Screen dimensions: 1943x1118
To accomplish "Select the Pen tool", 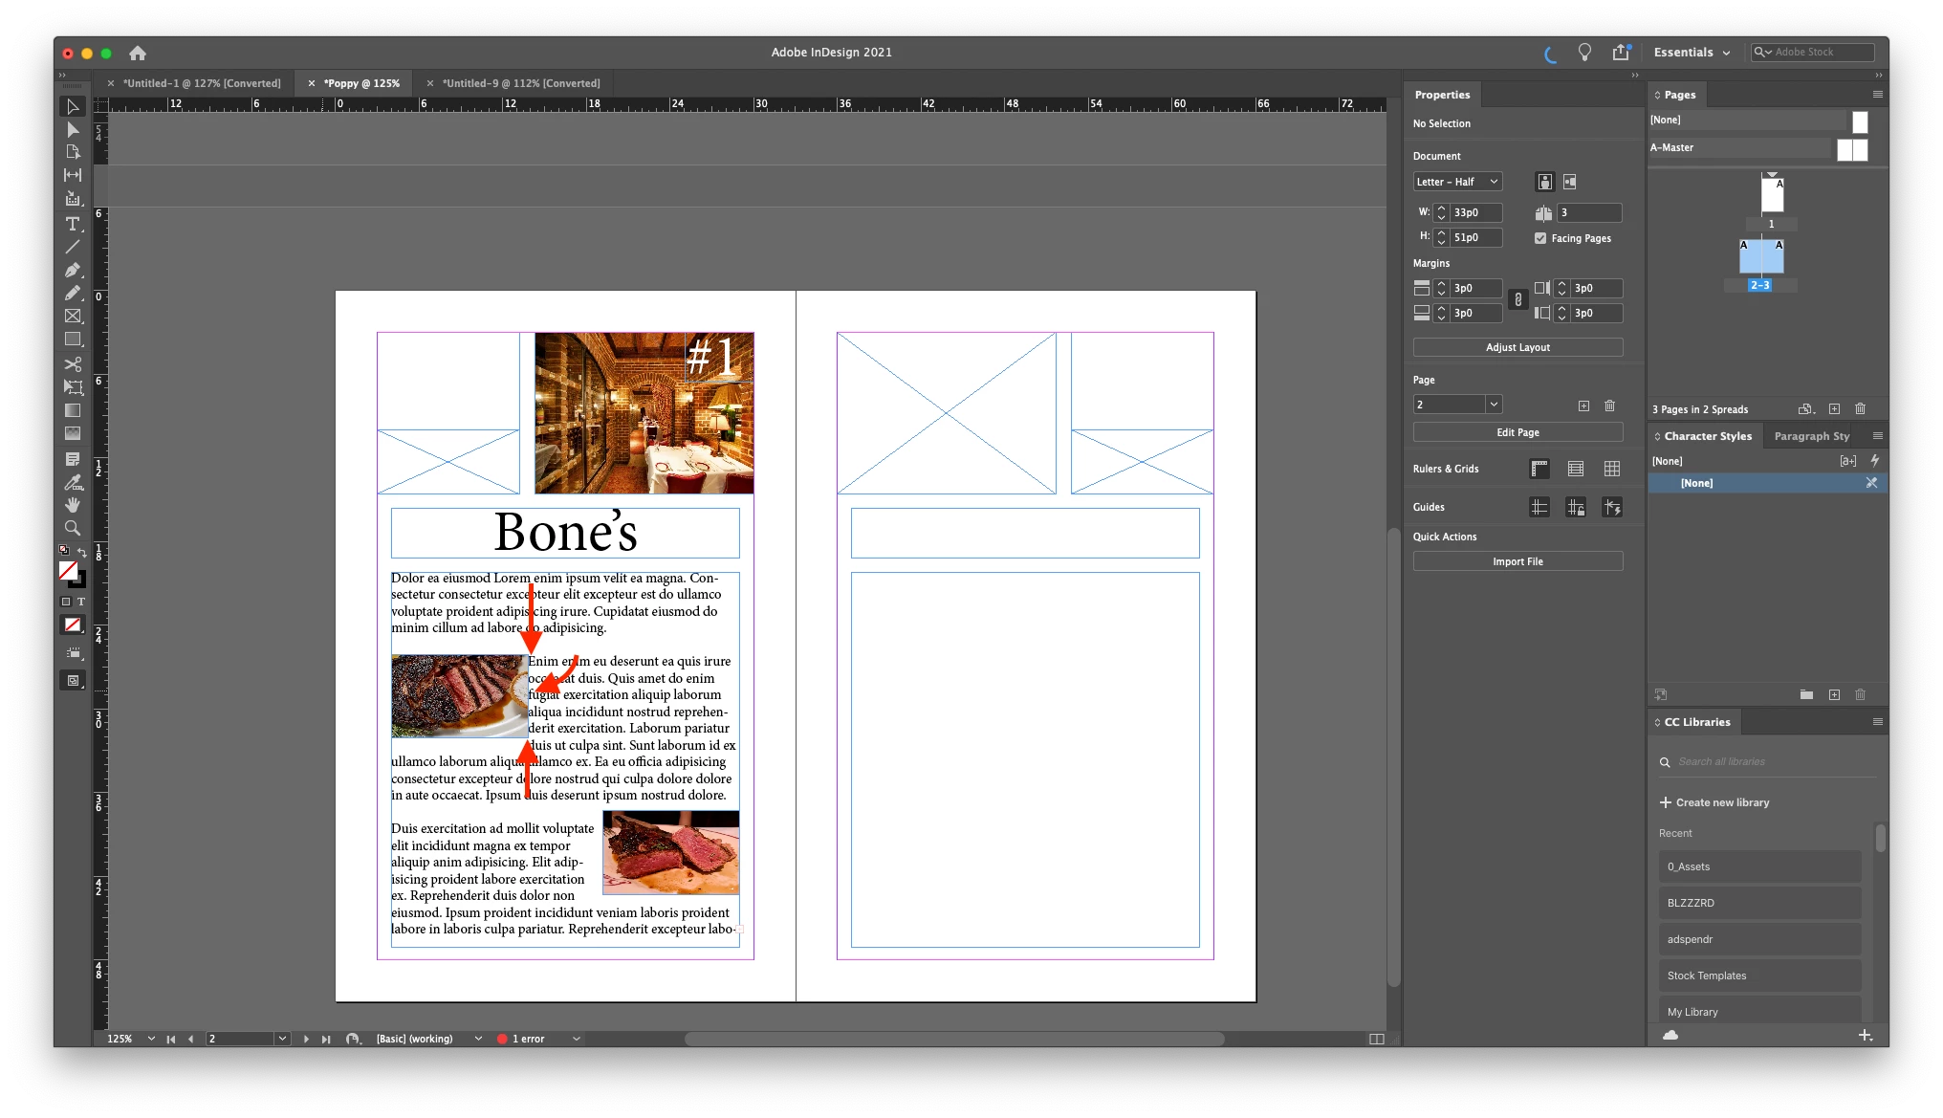I will [72, 270].
